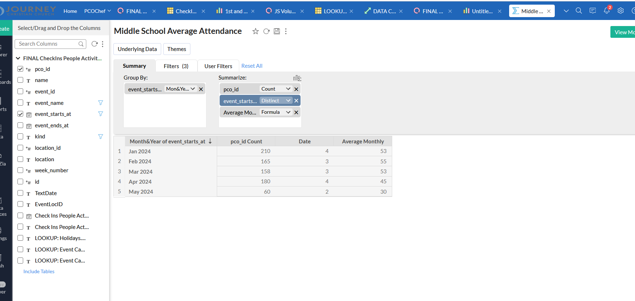Close the DATA C... tab

point(401,11)
